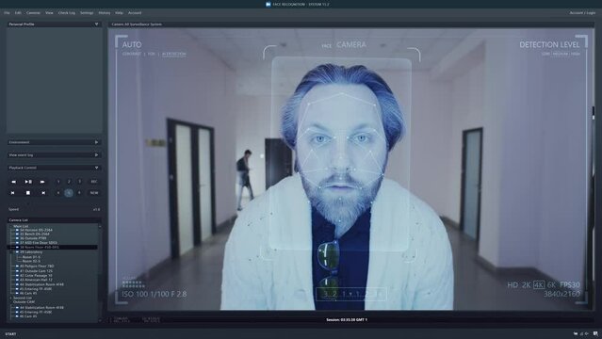Select camera 40 Poligon Floor 78D
Screen dimensions: 602x339
click(x=37, y=266)
